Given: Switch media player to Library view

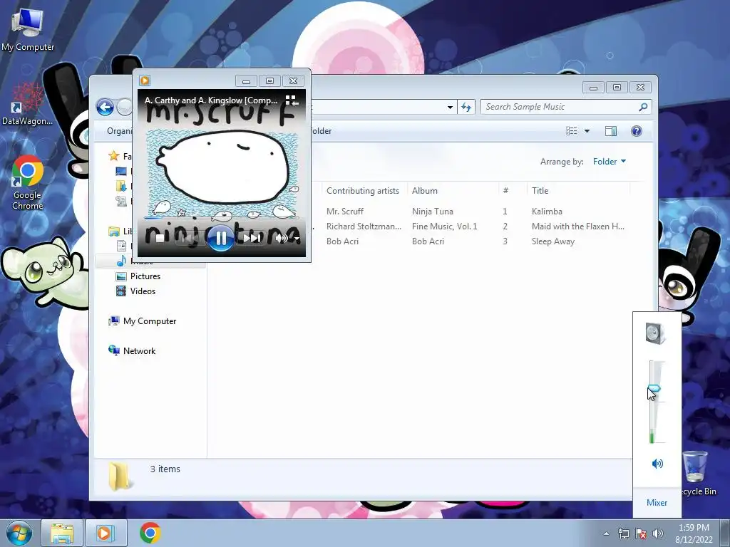Looking at the screenshot, I should [x=292, y=100].
